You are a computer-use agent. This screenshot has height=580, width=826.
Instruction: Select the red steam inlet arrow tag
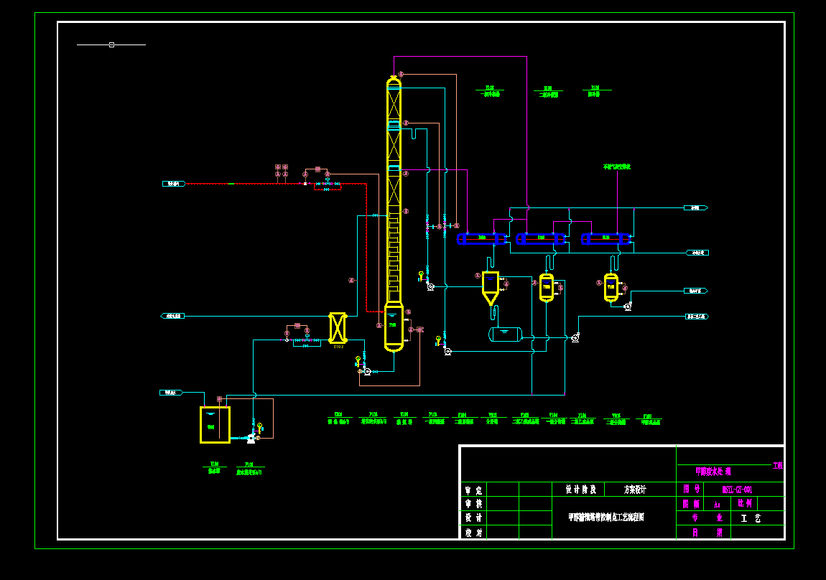174,184
